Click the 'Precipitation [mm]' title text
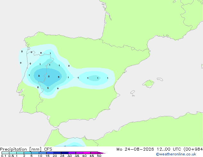The image size is (203, 157). pyautogui.click(x=21, y=149)
